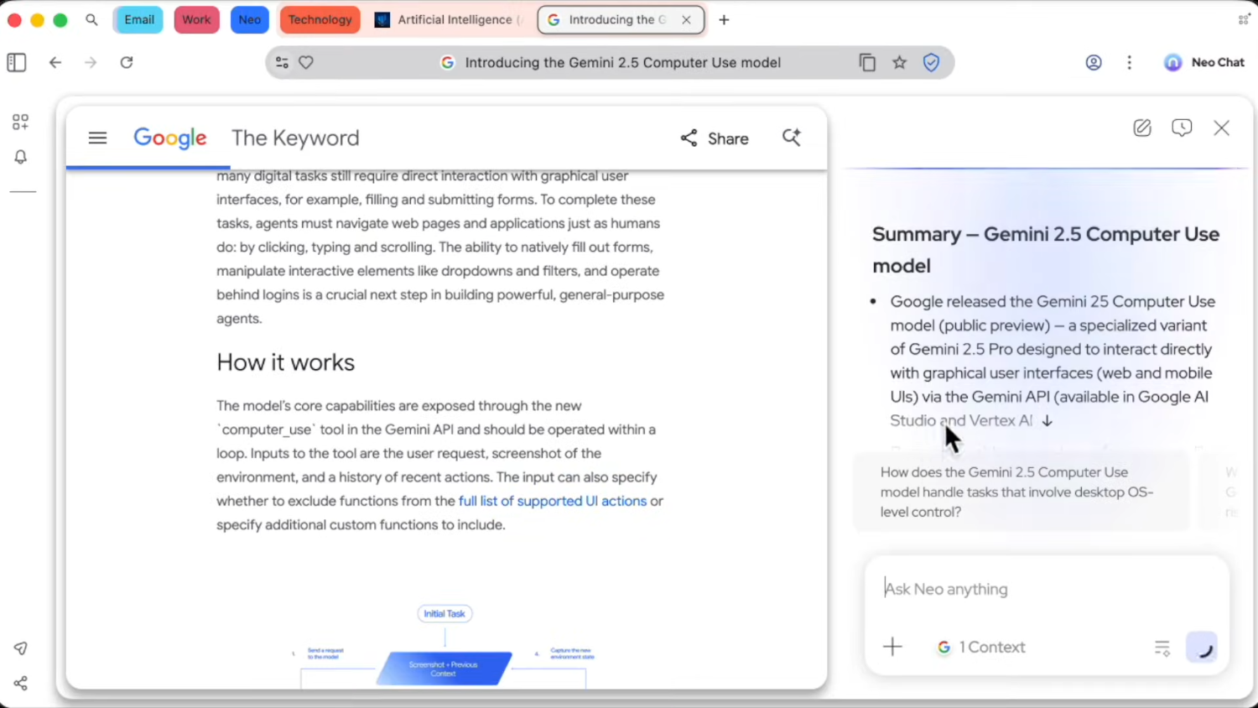Click the Share button on The Keyword

tap(715, 138)
